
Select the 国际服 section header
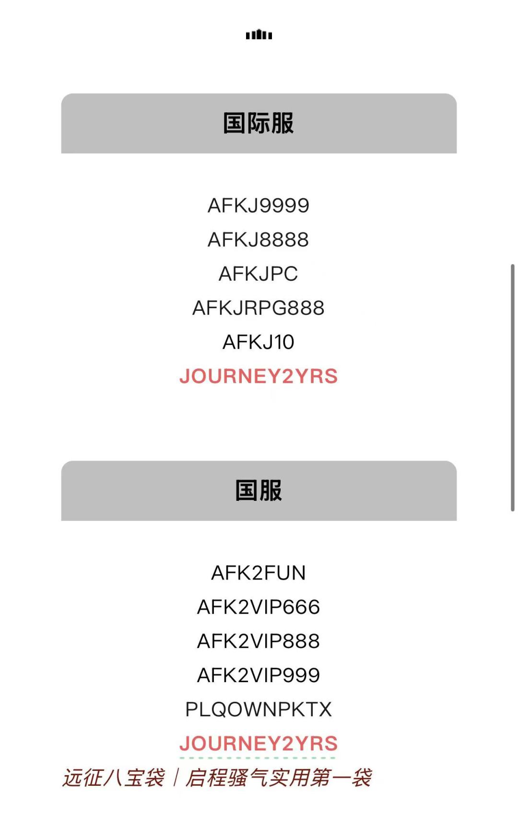click(x=259, y=123)
